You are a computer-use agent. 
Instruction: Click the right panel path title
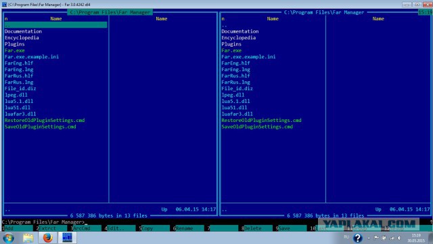coord(324,12)
